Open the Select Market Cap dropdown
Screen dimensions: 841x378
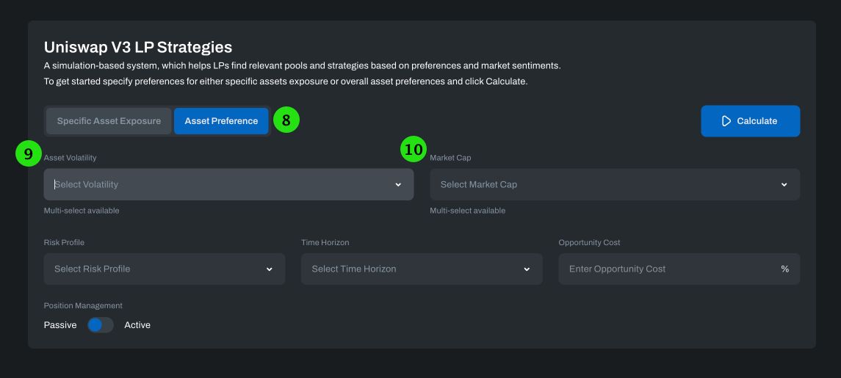pos(615,184)
